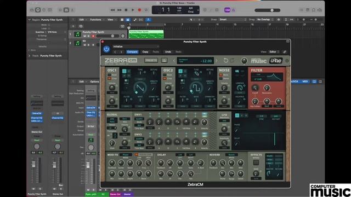Viewport: 351px width, 197px height.
Task: Open the Filter type display
Action: 267,77
